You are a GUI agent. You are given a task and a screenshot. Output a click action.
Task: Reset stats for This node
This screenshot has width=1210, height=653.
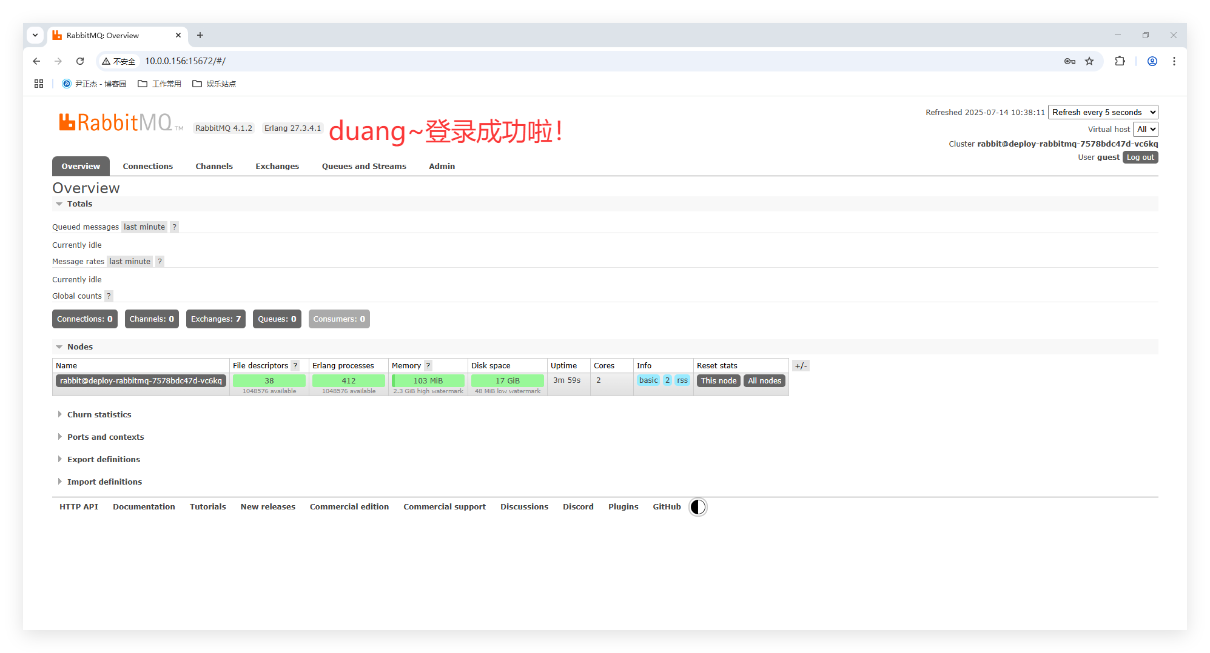pyautogui.click(x=719, y=381)
